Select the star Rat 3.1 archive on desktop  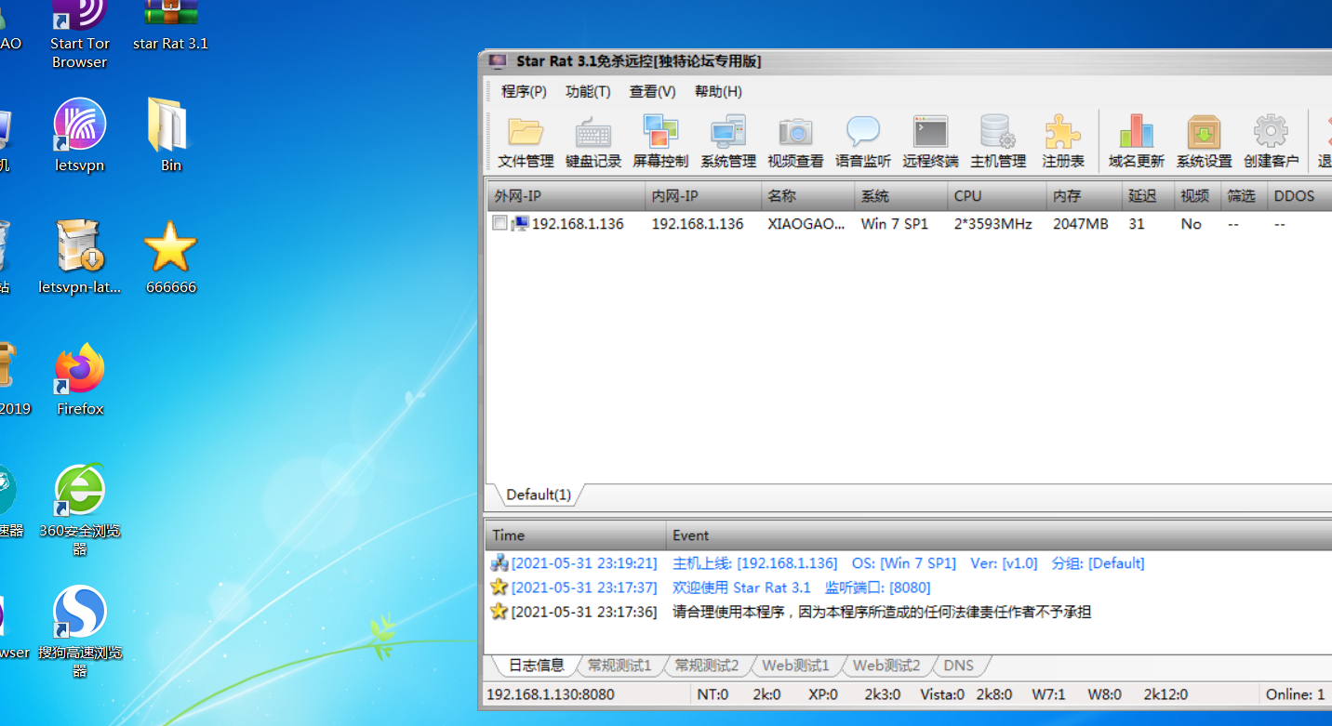[171, 25]
